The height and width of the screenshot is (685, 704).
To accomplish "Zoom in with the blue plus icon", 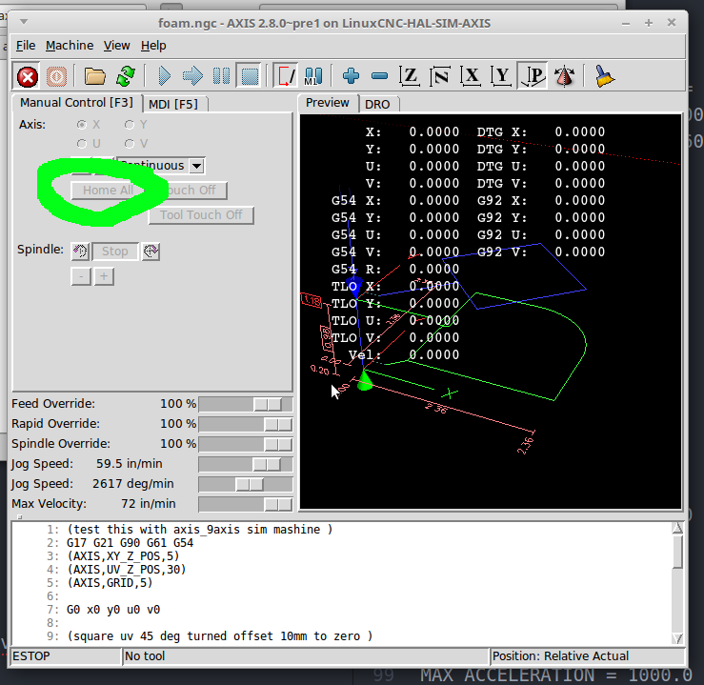I will point(351,76).
